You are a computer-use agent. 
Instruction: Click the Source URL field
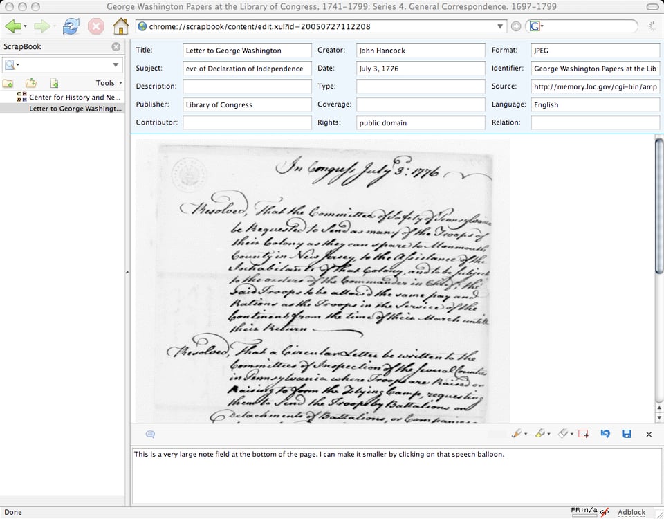pyautogui.click(x=596, y=86)
